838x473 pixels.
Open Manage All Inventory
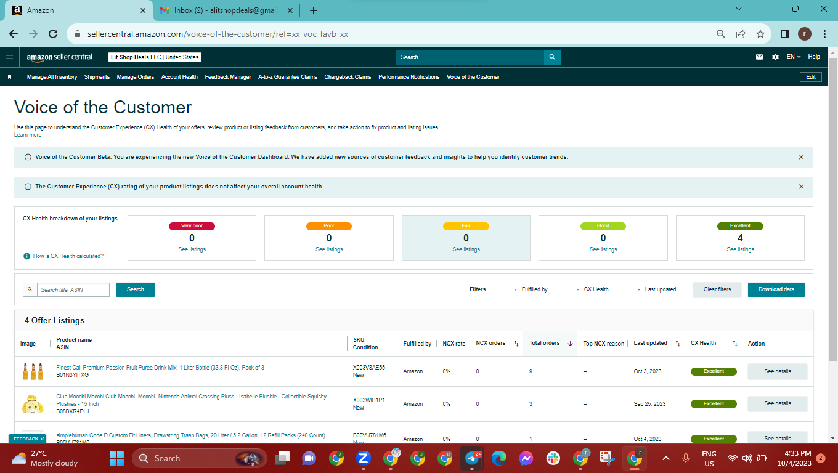pos(52,77)
